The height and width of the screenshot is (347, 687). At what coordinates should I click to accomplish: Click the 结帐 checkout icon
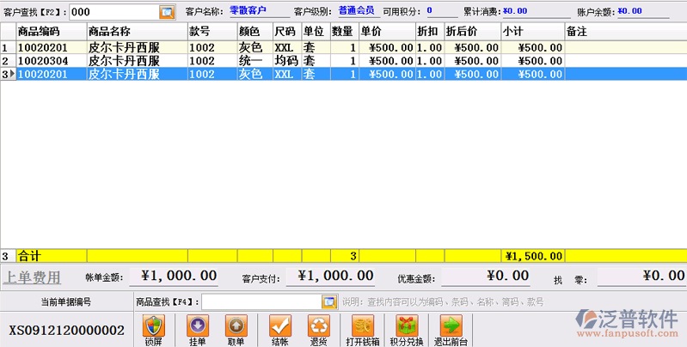279,326
